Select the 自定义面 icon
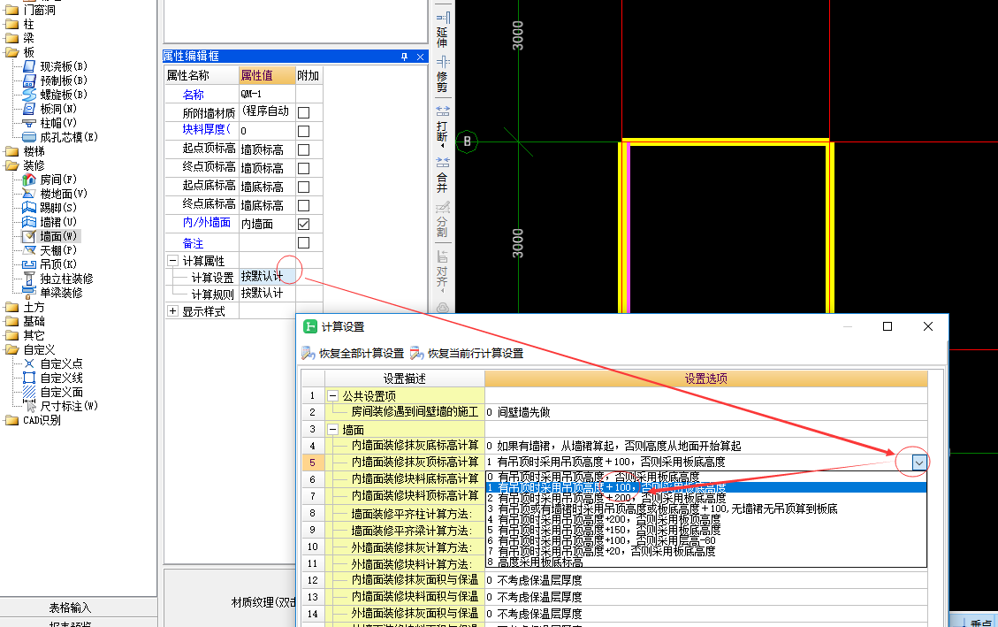Screen dimensions: 998x627 pyautogui.click(x=29, y=392)
